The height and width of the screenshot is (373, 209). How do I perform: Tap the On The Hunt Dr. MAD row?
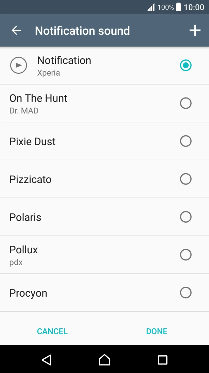(85, 103)
